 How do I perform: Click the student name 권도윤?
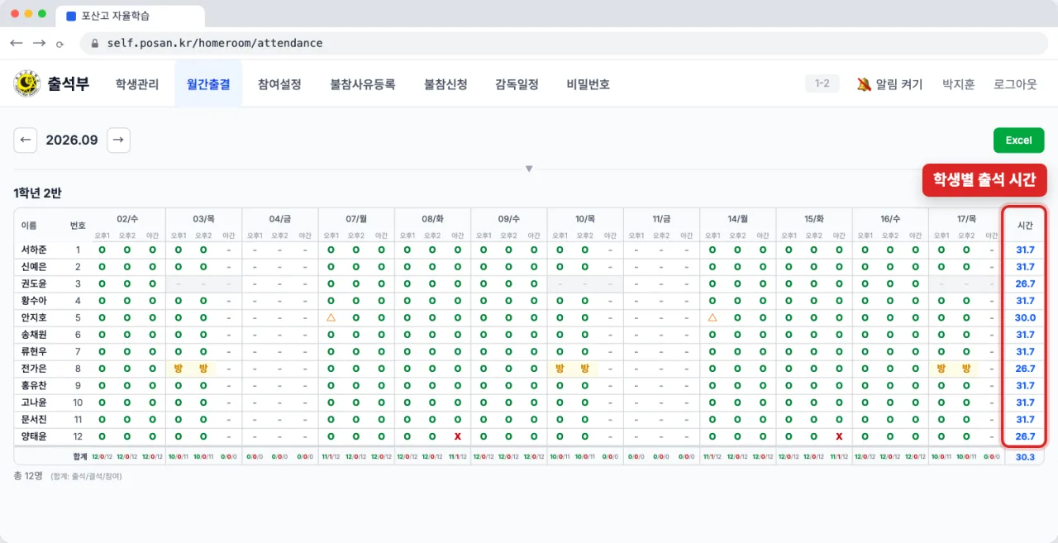pos(34,283)
